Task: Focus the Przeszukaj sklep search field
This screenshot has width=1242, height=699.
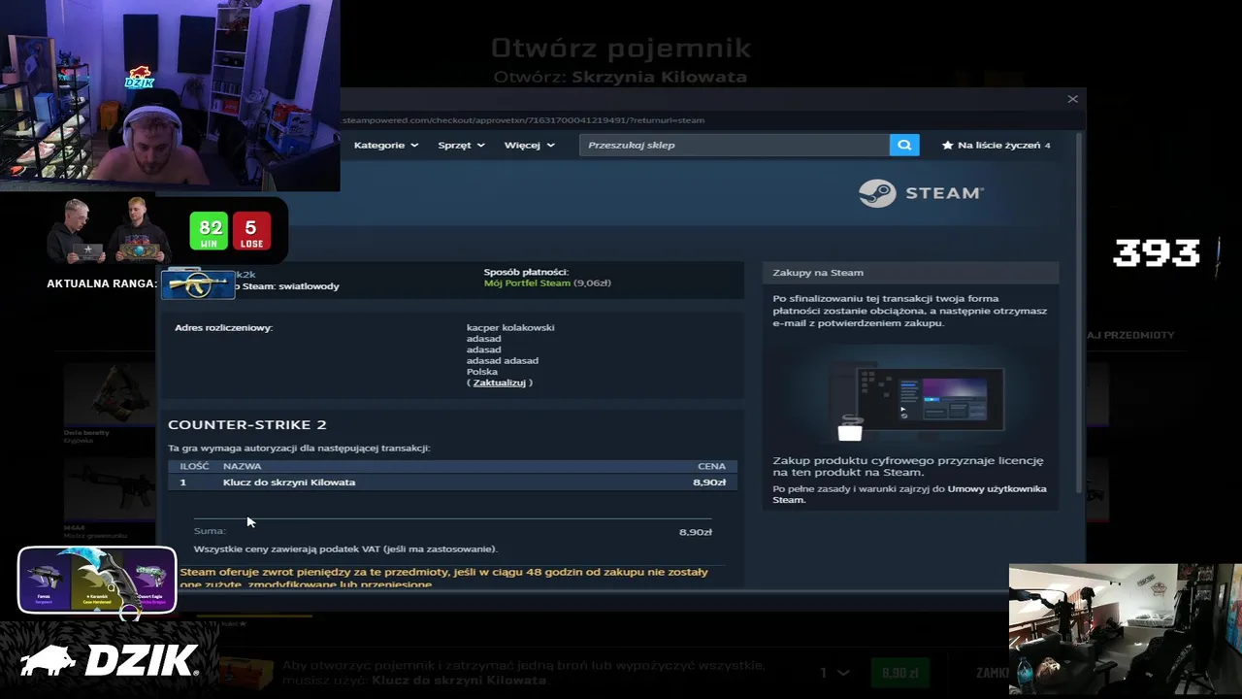Action: coord(735,145)
